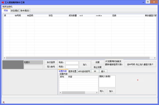Click 选中号码 向上加入重登次数 button
The image size is (159, 105).
(x=140, y=64)
